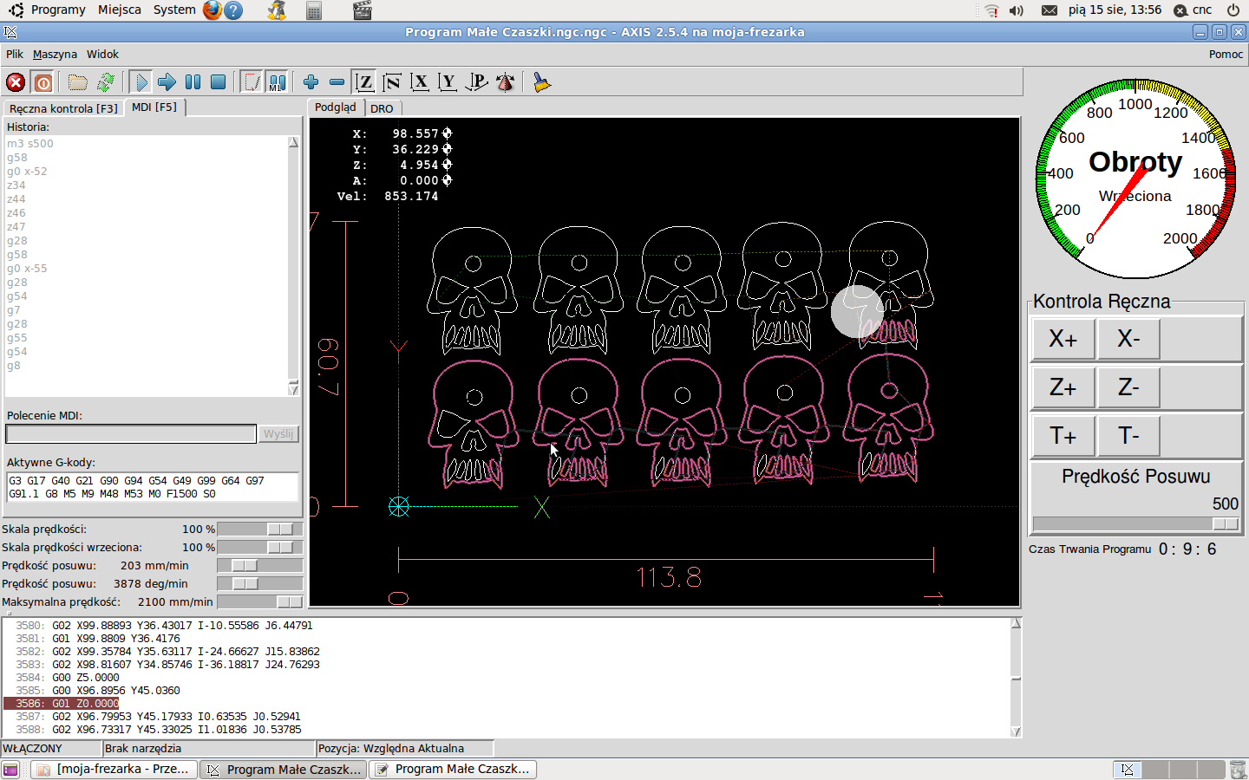Toggle block delete skip-lines icon
The image size is (1249, 780).
click(x=252, y=82)
